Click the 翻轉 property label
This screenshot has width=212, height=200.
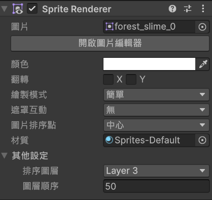click(20, 79)
